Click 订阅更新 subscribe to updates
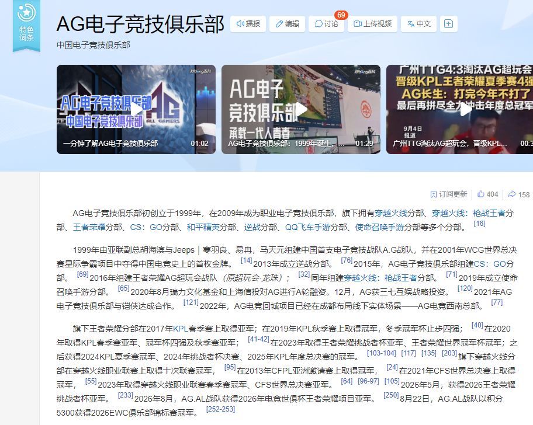Screen dimensions: 533x425 click(449, 194)
